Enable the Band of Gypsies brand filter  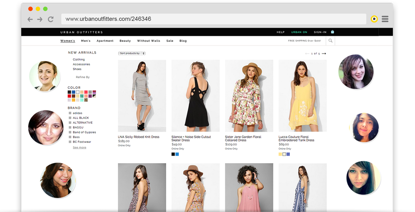click(x=70, y=132)
